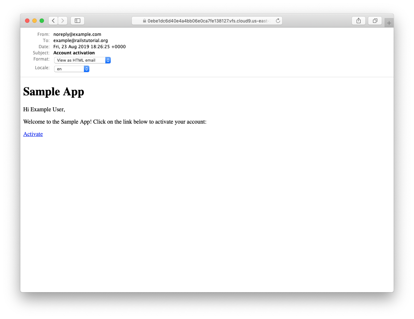Expand the Locale "en" dropdown
414x319 pixels.
click(72, 69)
